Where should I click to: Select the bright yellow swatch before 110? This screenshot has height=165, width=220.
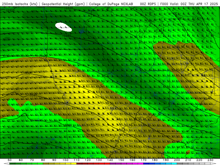74,163
